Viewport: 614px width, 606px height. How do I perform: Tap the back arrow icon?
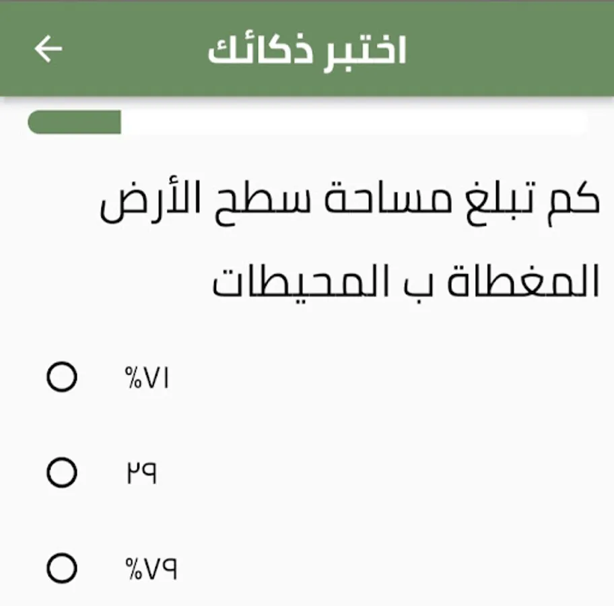pyautogui.click(x=48, y=50)
